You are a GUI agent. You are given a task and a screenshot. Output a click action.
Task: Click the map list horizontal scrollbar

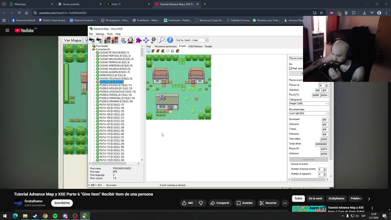click(x=114, y=163)
